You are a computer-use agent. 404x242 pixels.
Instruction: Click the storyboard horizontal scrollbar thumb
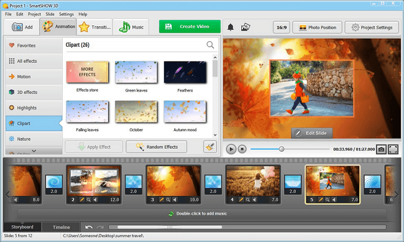pyautogui.click(x=170, y=227)
